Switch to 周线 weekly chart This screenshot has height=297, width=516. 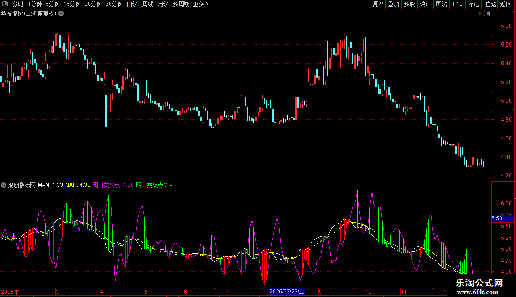tap(148, 4)
